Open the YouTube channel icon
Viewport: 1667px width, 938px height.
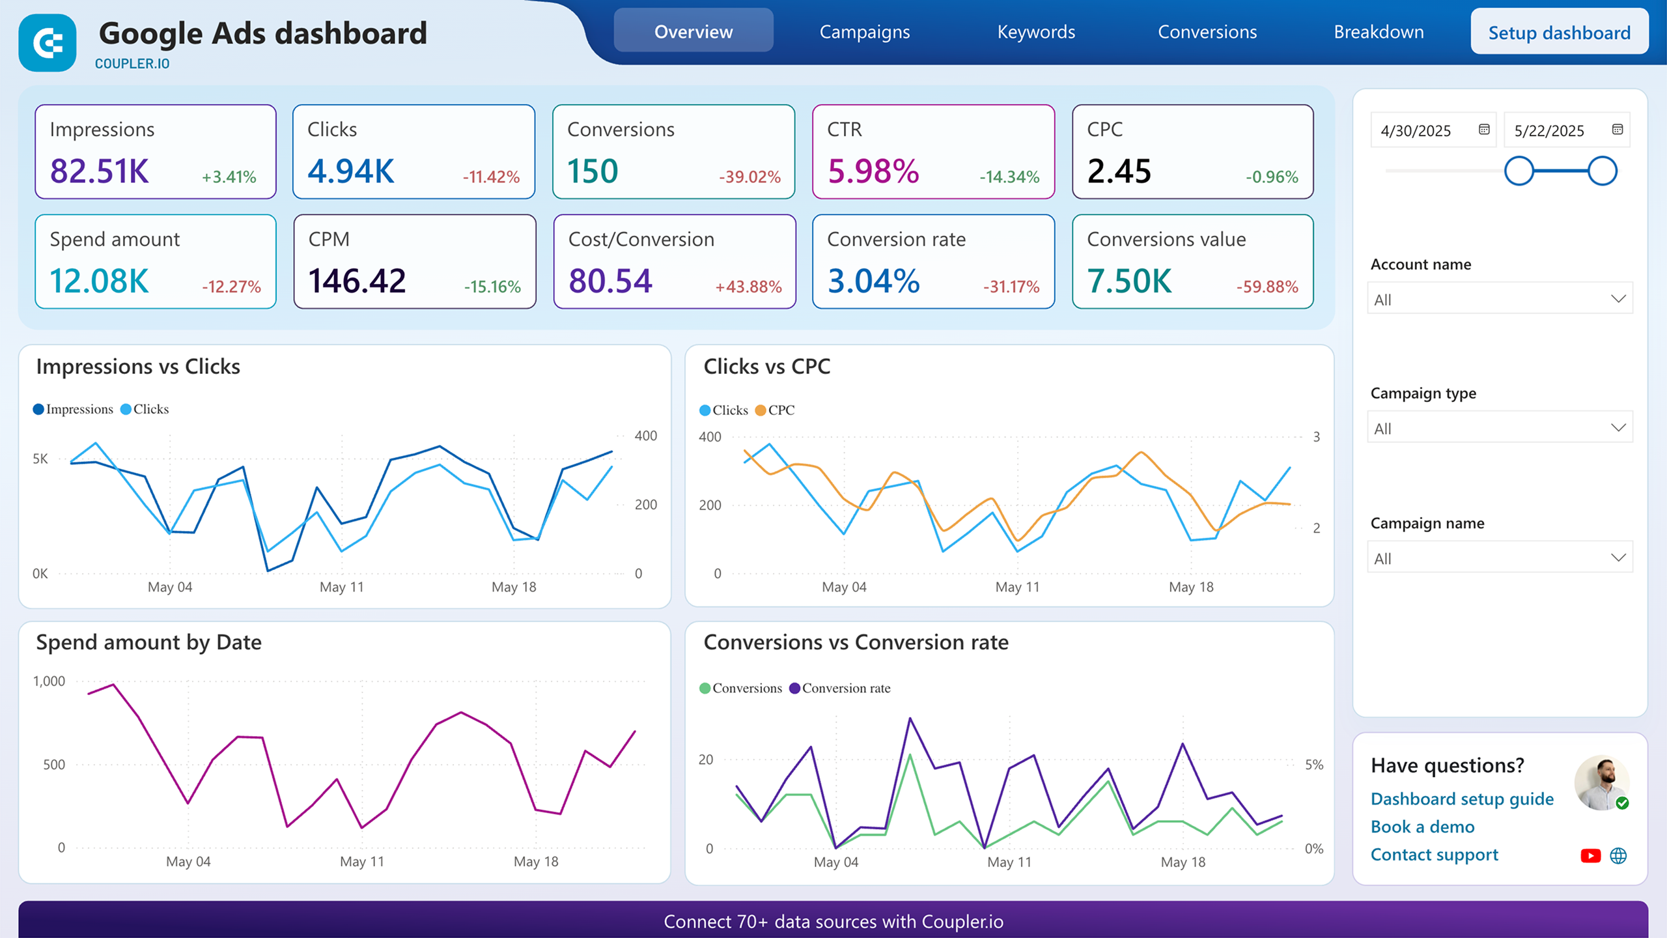1590,855
